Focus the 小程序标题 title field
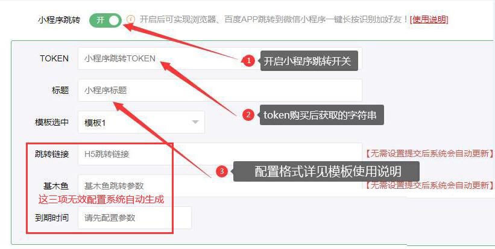 (219, 90)
